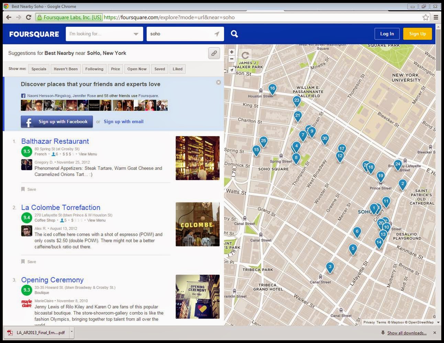Image resolution: width=444 pixels, height=343 pixels.
Task: Open the I'm looking for dropdown arrow
Action: (136, 34)
